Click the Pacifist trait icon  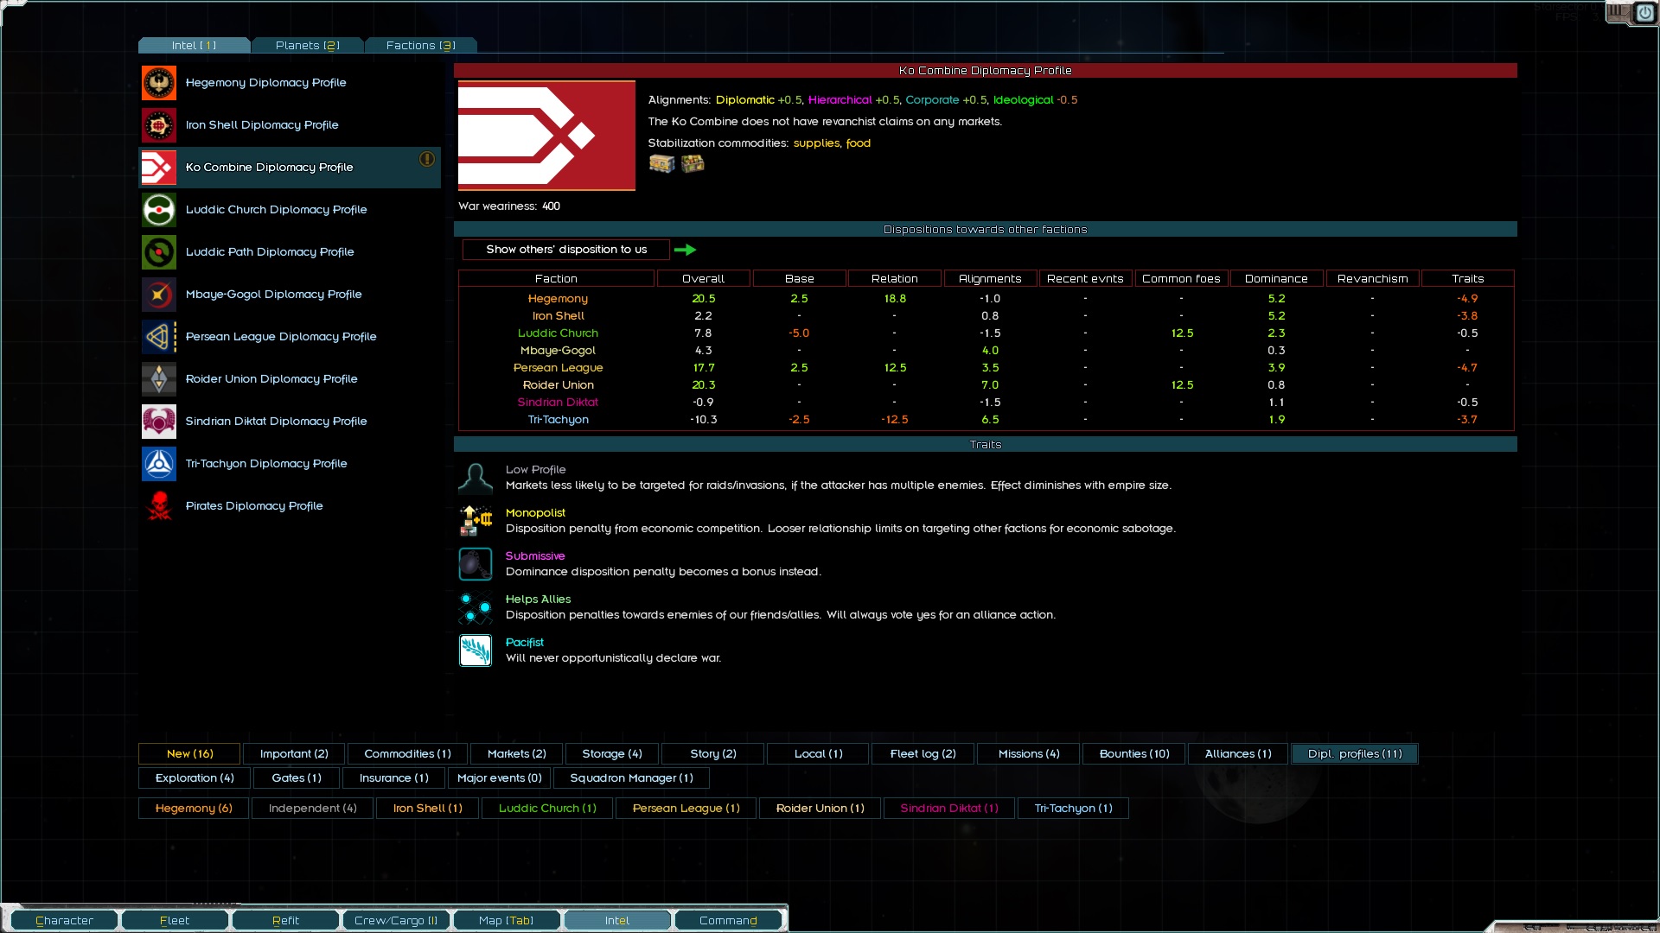tap(476, 651)
